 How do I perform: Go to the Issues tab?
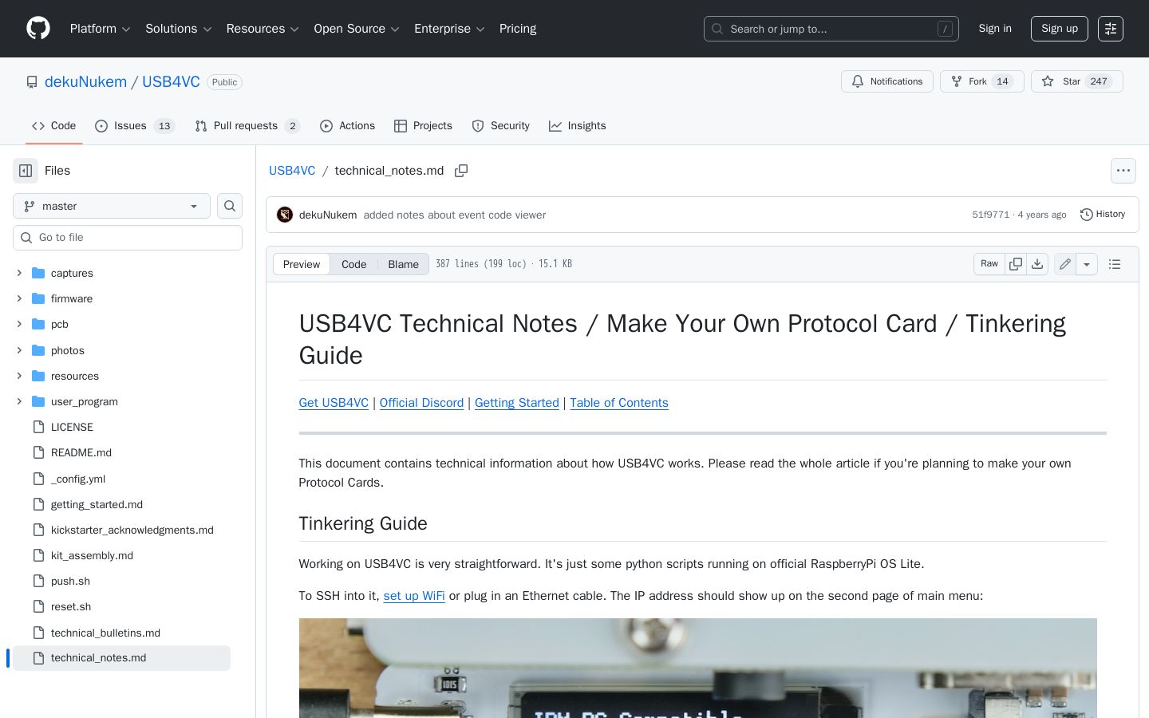point(135,126)
